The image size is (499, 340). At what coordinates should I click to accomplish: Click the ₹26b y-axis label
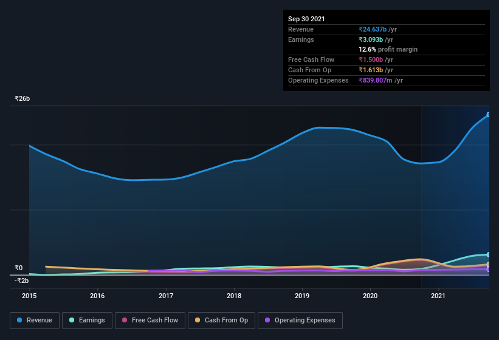pos(22,98)
